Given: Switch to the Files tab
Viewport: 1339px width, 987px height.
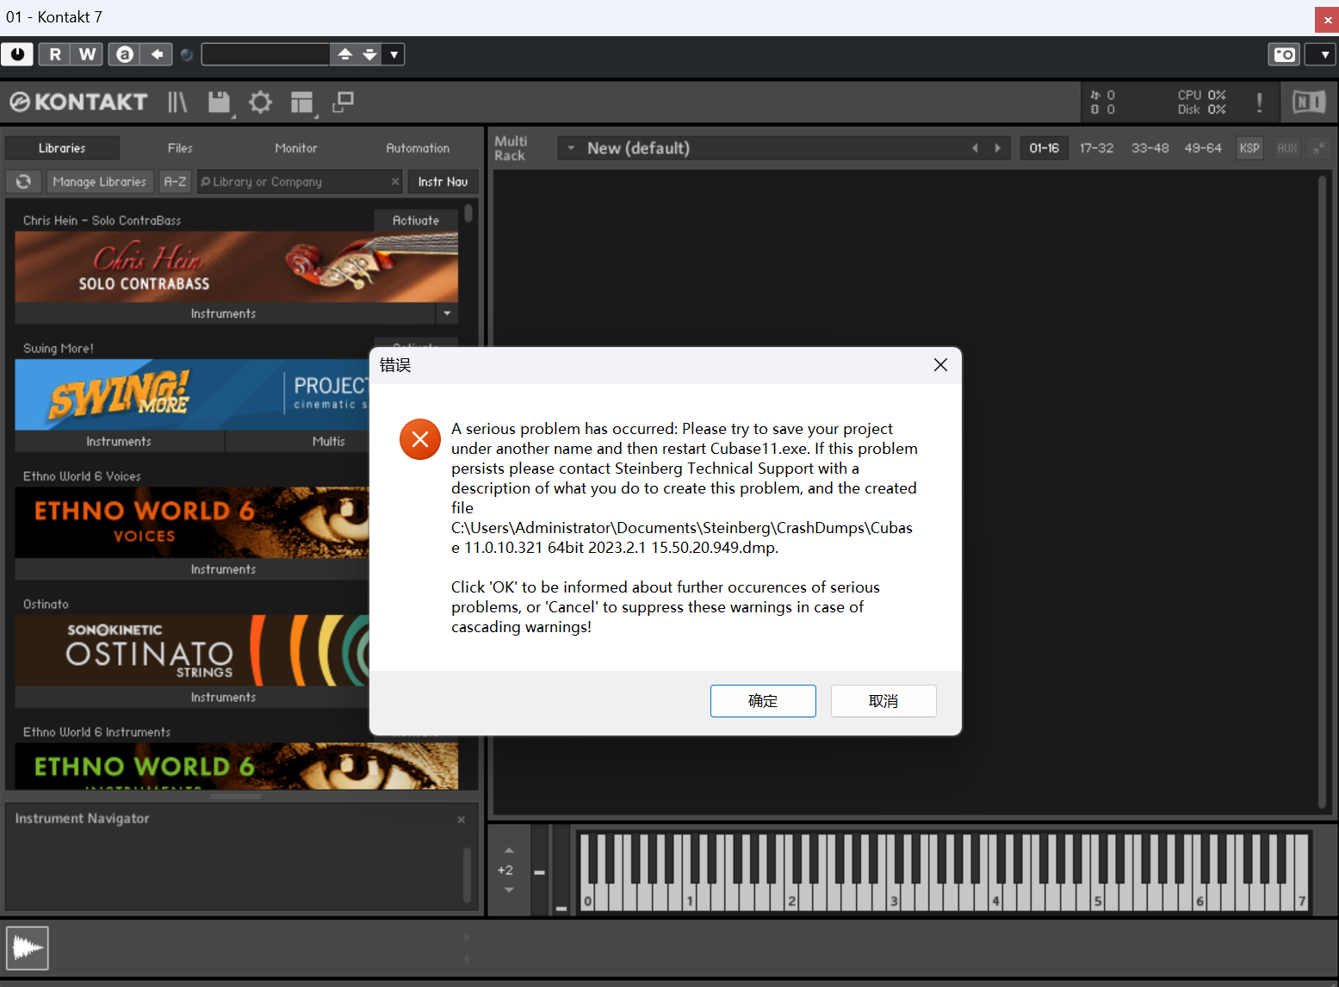Looking at the screenshot, I should click(180, 147).
